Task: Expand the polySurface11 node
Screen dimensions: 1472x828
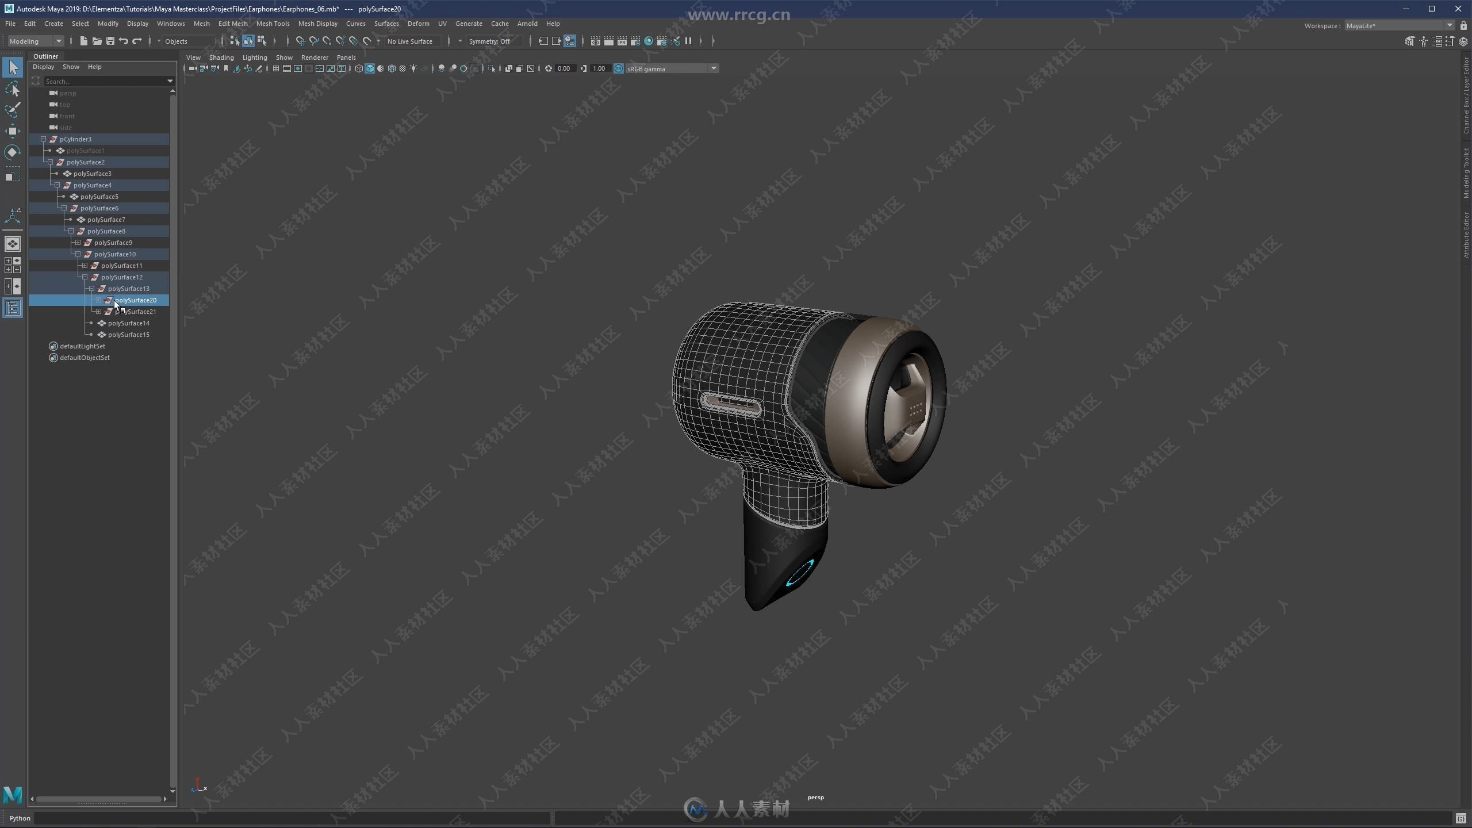Action: [85, 266]
